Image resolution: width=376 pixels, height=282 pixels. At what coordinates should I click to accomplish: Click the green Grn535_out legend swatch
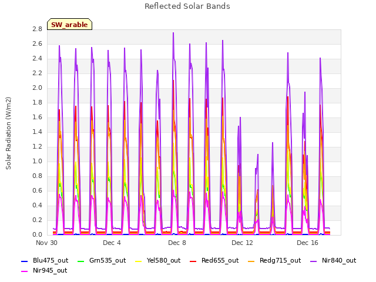point(81,261)
